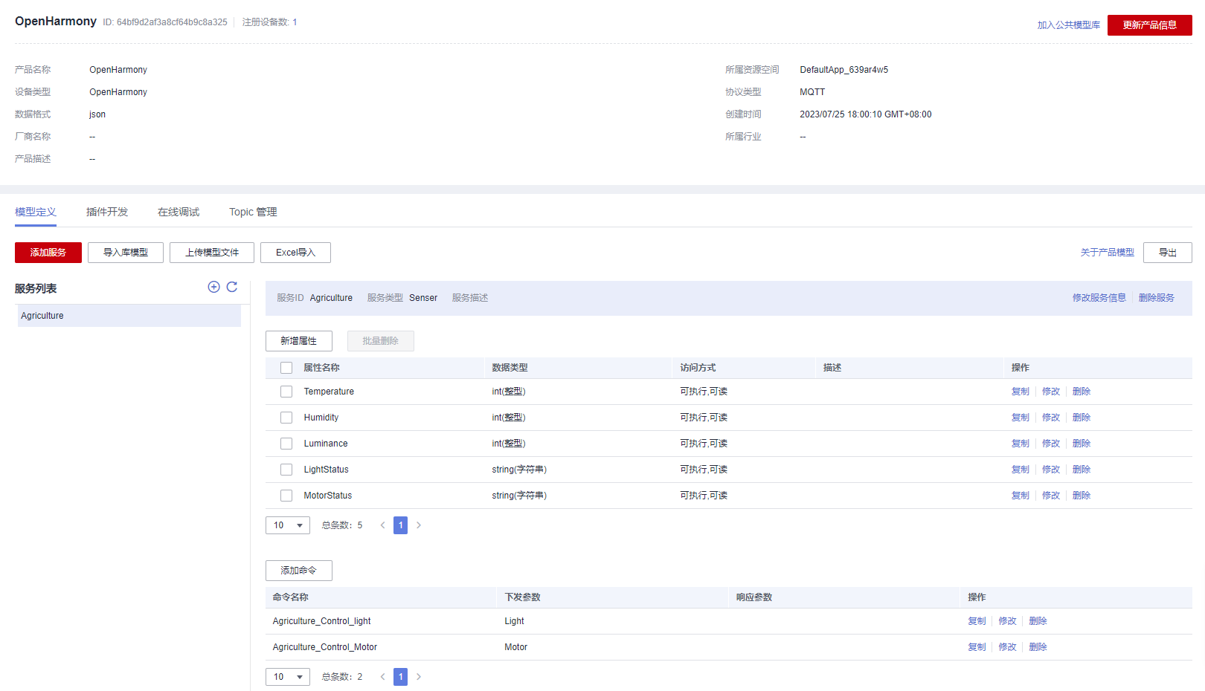Copy the Humidity property

click(1021, 418)
